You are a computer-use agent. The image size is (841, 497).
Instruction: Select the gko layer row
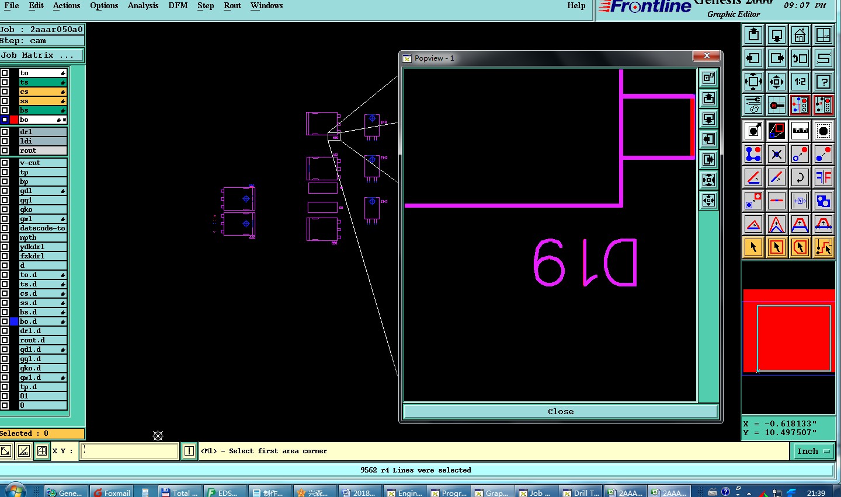43,209
